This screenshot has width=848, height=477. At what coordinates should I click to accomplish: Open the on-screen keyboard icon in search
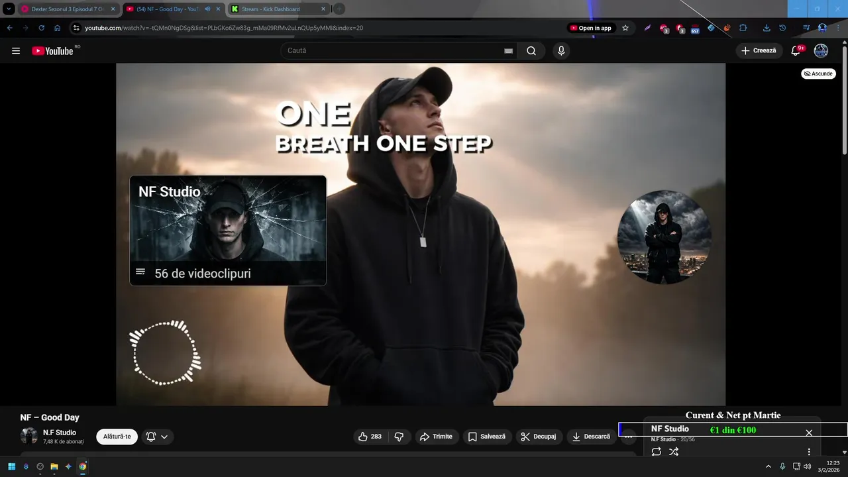(x=508, y=51)
